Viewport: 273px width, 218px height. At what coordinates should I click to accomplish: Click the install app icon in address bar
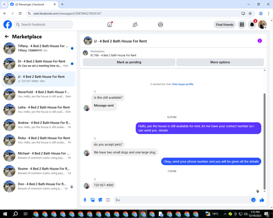pyautogui.click(x=243, y=14)
